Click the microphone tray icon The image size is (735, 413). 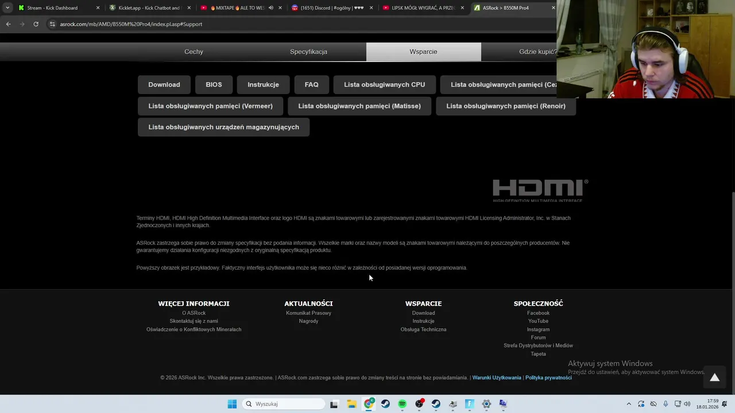[666, 404]
